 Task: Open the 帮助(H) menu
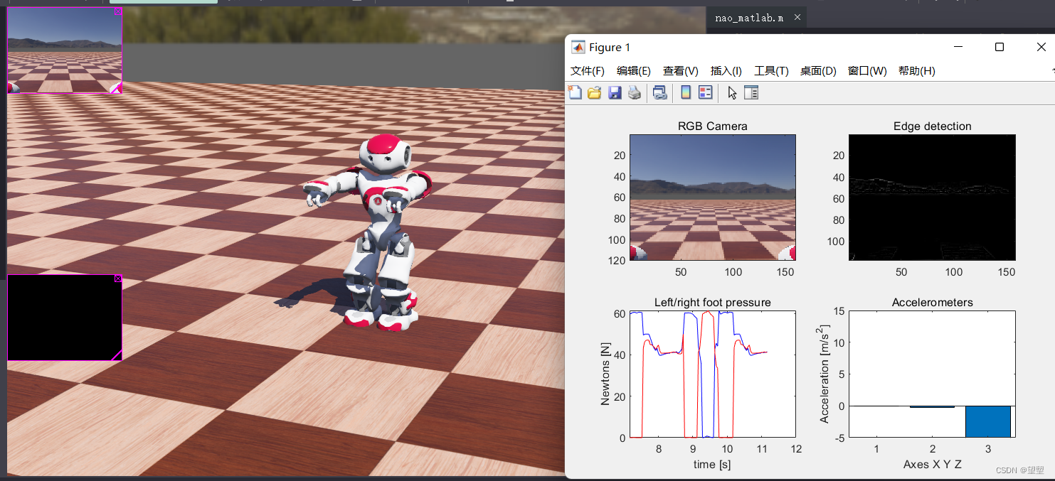[x=917, y=70]
